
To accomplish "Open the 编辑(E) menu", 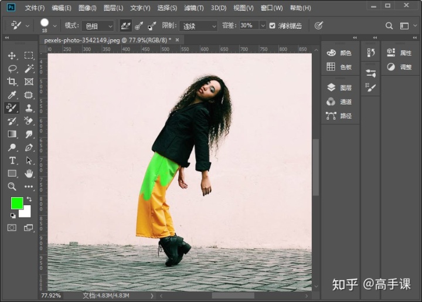I will [x=62, y=8].
